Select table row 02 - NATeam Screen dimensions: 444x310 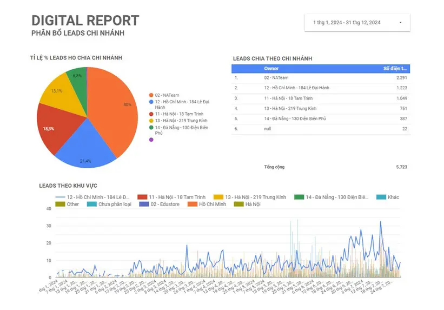coord(321,78)
